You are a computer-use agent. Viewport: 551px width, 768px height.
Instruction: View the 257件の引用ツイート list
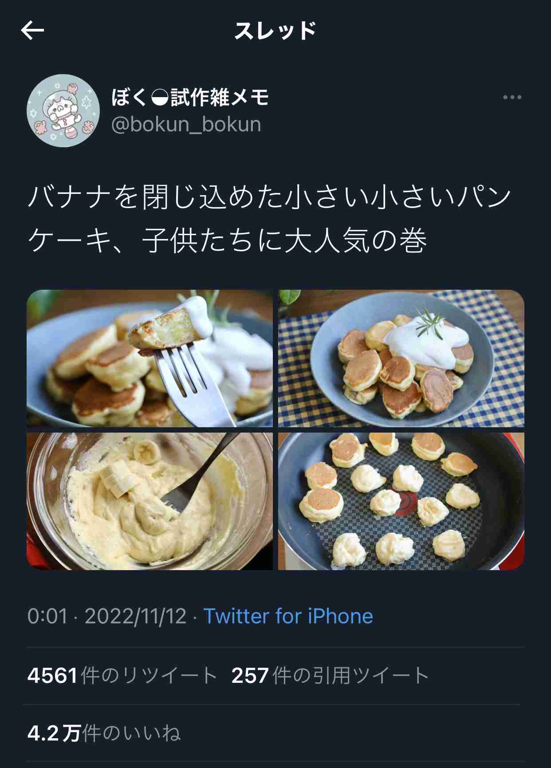pos(330,676)
